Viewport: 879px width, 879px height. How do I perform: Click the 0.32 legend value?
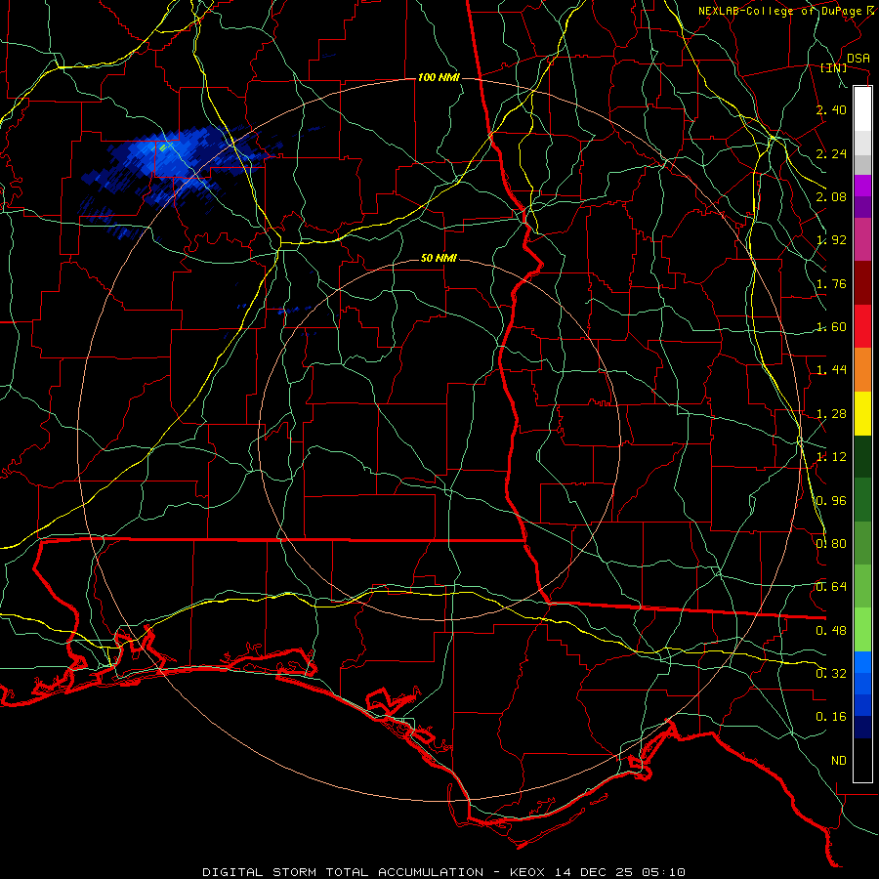(x=831, y=674)
